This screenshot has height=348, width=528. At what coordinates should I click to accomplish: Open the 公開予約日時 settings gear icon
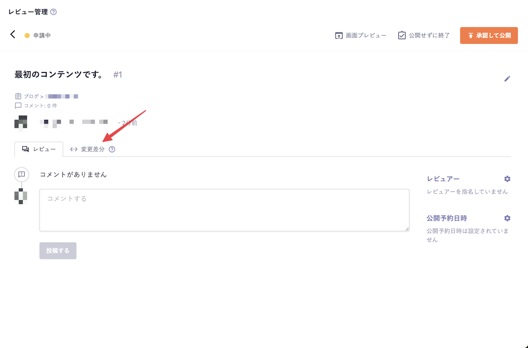point(507,218)
